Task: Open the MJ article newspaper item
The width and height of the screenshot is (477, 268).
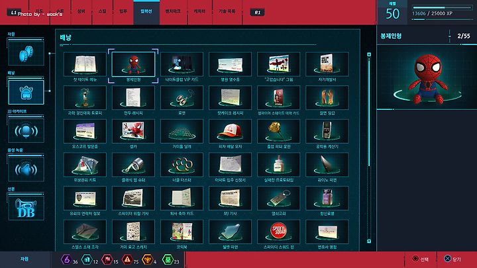Action: 231,198
